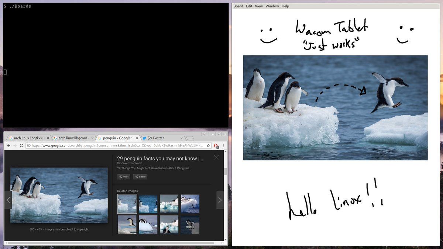This screenshot has height=249, width=443.
Task: Close the 'arch linux libgtk-x11' tab
Action: pyautogui.click(x=48, y=138)
